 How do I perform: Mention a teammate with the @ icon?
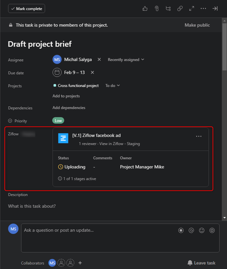pos(191,230)
